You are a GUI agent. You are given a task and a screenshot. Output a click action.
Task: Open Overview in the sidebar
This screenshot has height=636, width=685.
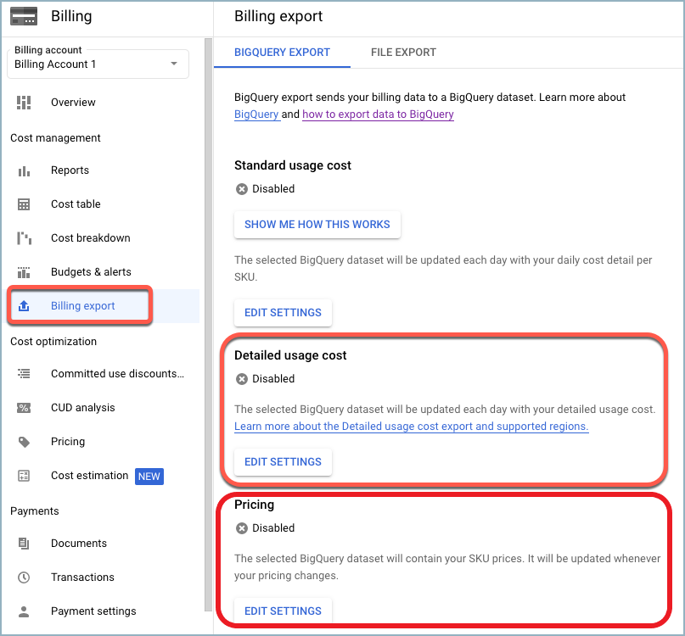point(73,103)
